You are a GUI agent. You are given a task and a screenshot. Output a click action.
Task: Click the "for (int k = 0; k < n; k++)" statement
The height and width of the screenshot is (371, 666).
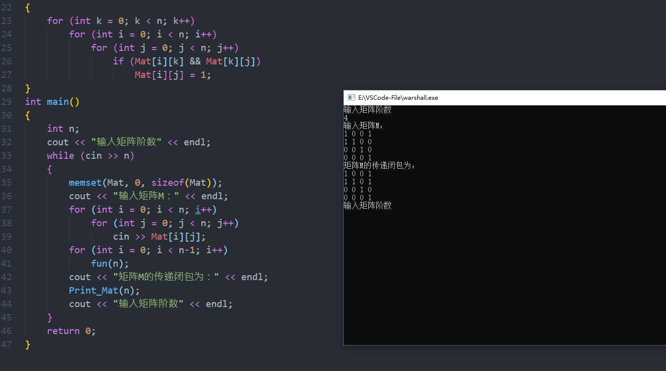(121, 21)
